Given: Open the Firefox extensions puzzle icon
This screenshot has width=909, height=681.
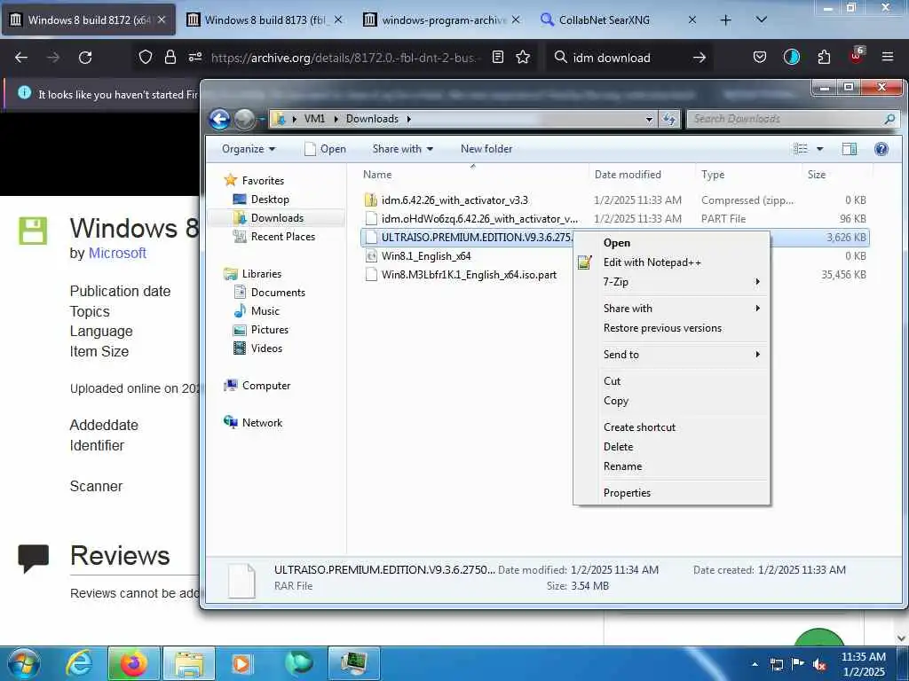Looking at the screenshot, I should [x=824, y=57].
